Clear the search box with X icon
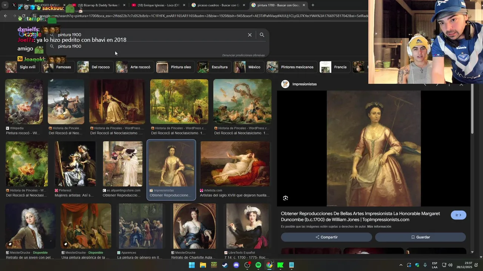Screen dimensions: 483x271 250,35
